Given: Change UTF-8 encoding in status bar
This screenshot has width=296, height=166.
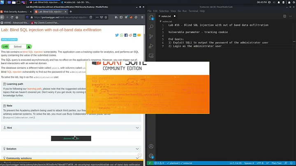Looking at the screenshot, I should coord(260,163).
